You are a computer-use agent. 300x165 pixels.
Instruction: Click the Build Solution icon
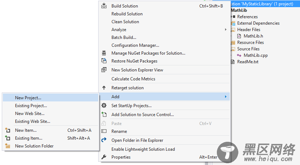[104, 6]
